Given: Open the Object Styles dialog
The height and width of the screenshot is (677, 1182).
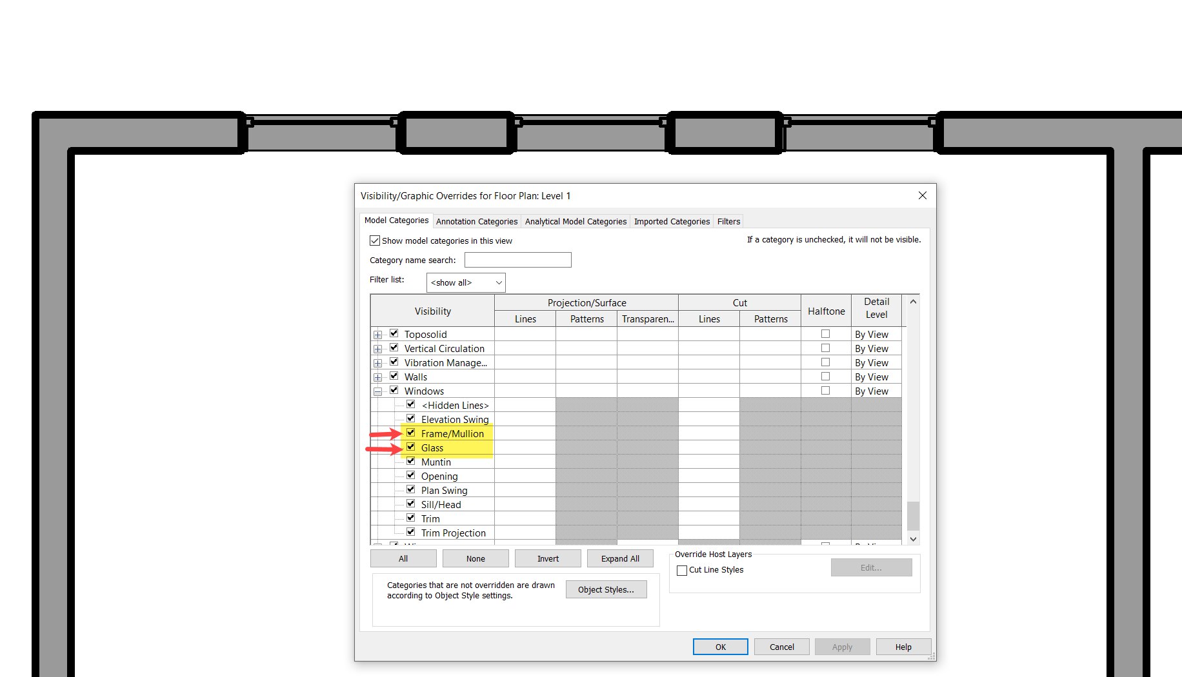Looking at the screenshot, I should (x=606, y=589).
